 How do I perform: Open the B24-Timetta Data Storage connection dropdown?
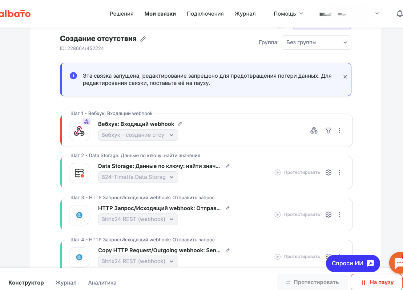pos(138,177)
